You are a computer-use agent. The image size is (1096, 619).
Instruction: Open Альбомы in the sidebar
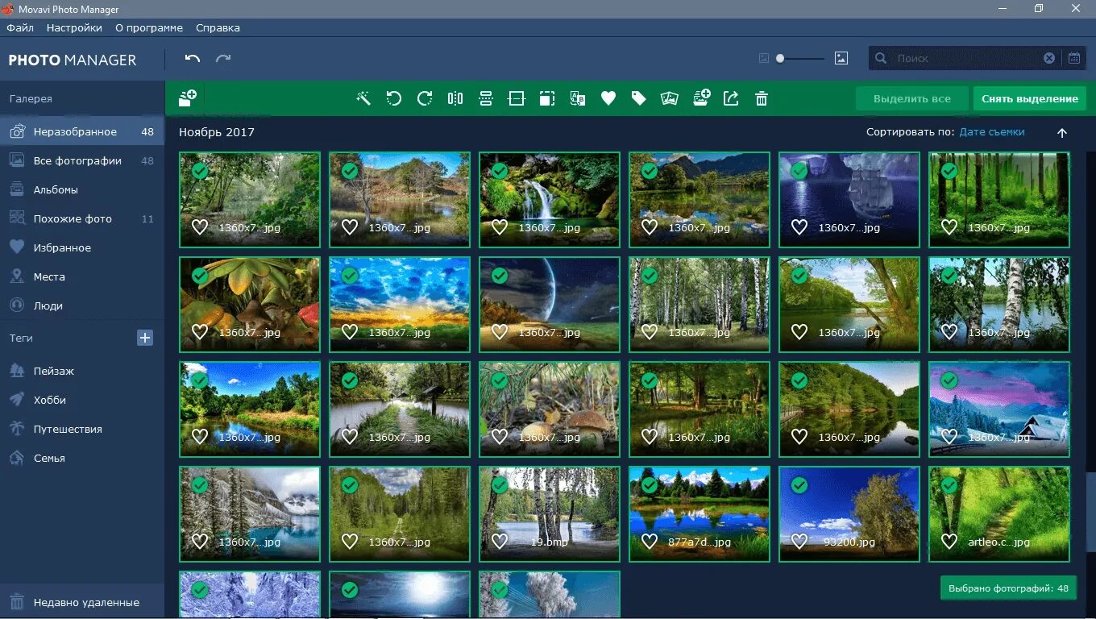[82, 189]
